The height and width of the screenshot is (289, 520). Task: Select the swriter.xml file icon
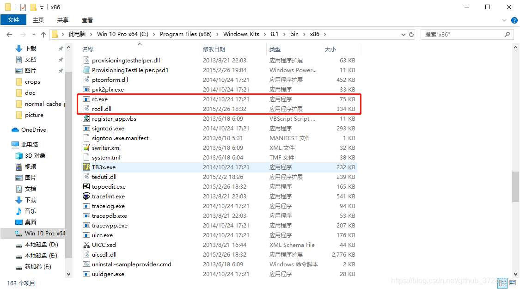86,148
